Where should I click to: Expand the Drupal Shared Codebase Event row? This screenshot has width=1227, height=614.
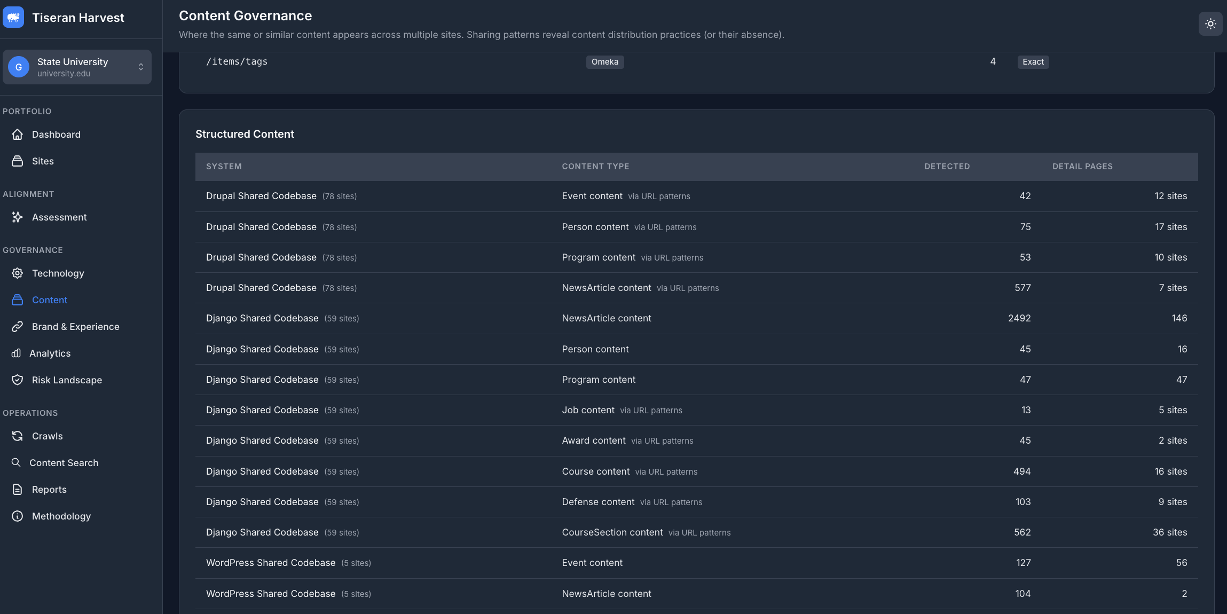[x=587, y=196]
